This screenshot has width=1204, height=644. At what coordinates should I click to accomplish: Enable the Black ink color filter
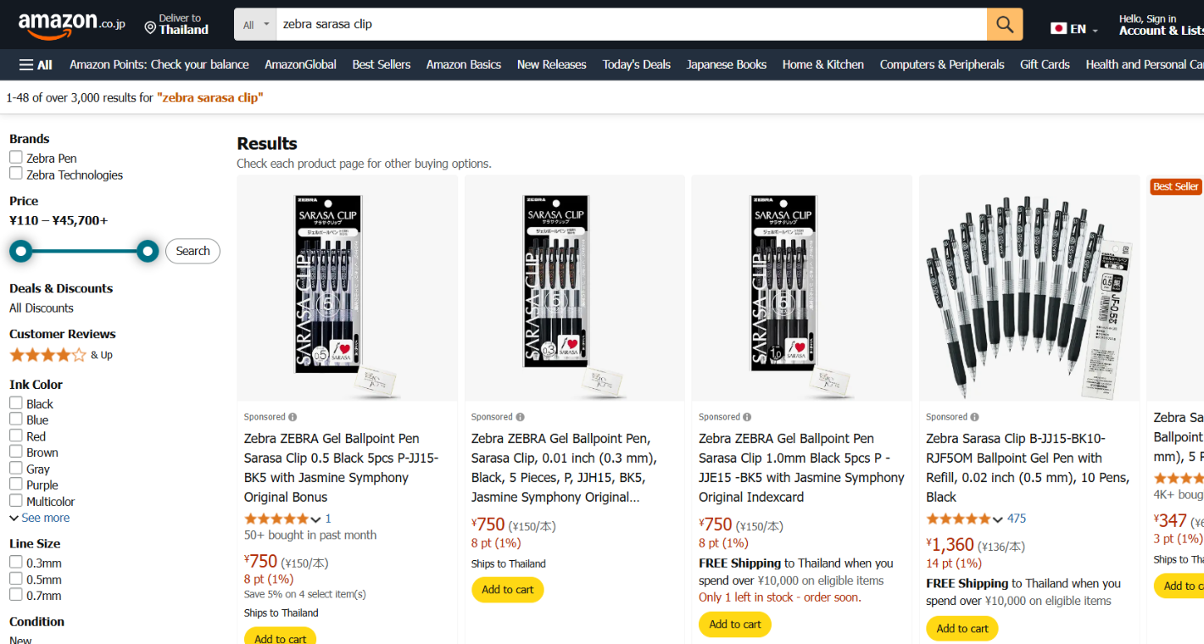16,403
